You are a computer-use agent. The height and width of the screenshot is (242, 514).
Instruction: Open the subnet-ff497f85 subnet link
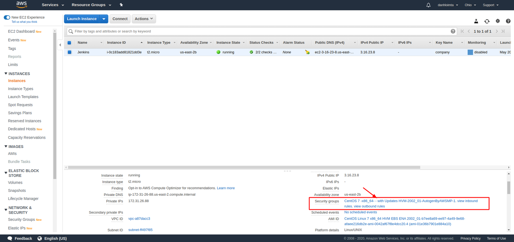[140, 230]
